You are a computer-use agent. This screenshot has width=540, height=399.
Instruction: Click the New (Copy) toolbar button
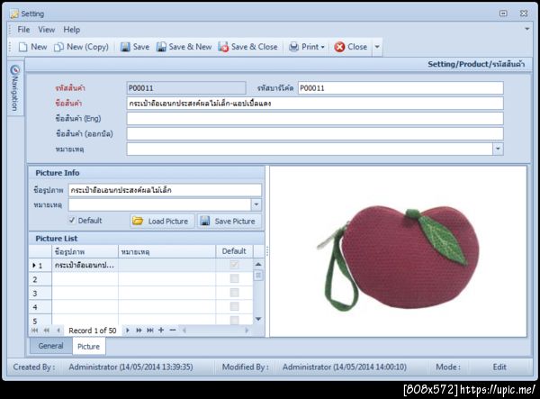[81, 47]
